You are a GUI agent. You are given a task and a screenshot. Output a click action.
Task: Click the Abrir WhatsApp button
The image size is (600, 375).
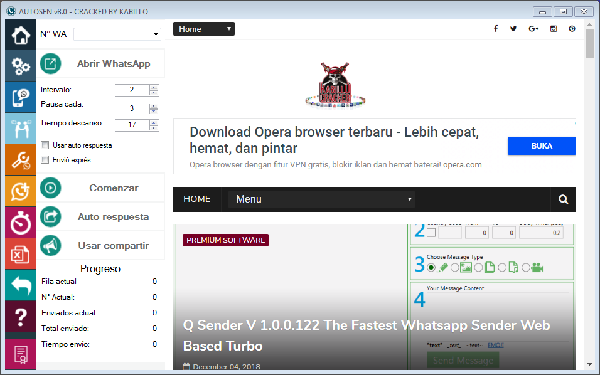[101, 63]
